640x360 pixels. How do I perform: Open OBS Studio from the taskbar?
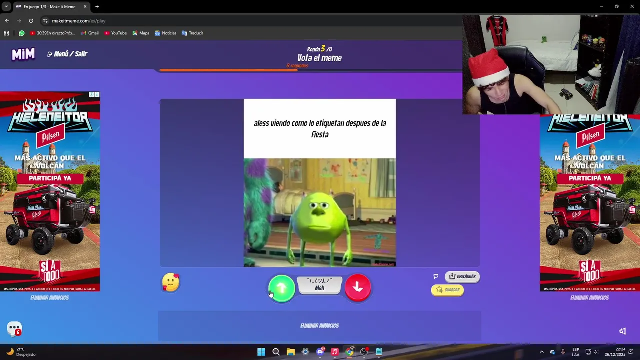click(364, 352)
